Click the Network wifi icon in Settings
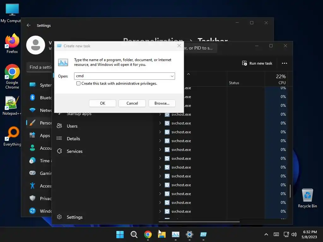The height and width of the screenshot is (242, 323). pyautogui.click(x=32, y=110)
